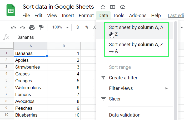
Task: Expand the Filter views submenu
Action: coord(166,88)
